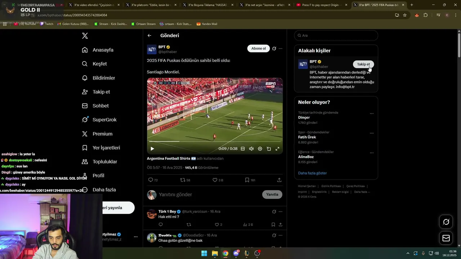Open Yer İşaretleri bookmarks page

101,148
